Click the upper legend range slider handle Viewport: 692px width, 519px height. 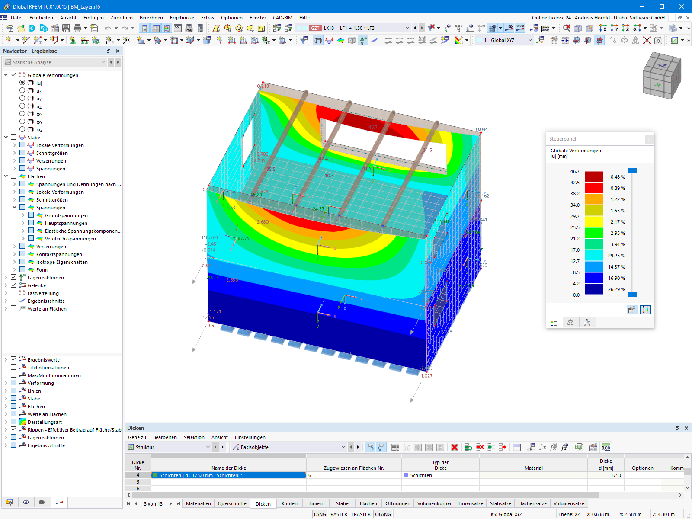[x=632, y=170]
